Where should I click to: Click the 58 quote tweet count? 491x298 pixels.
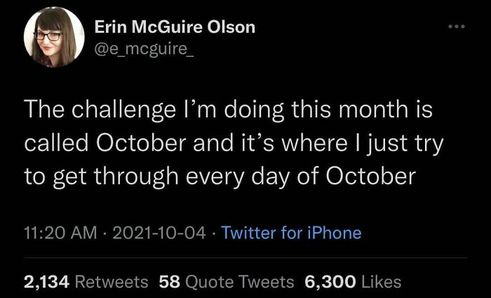point(170,282)
